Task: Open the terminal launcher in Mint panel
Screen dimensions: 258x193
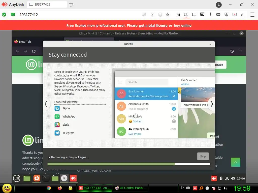Action: tap(46, 178)
